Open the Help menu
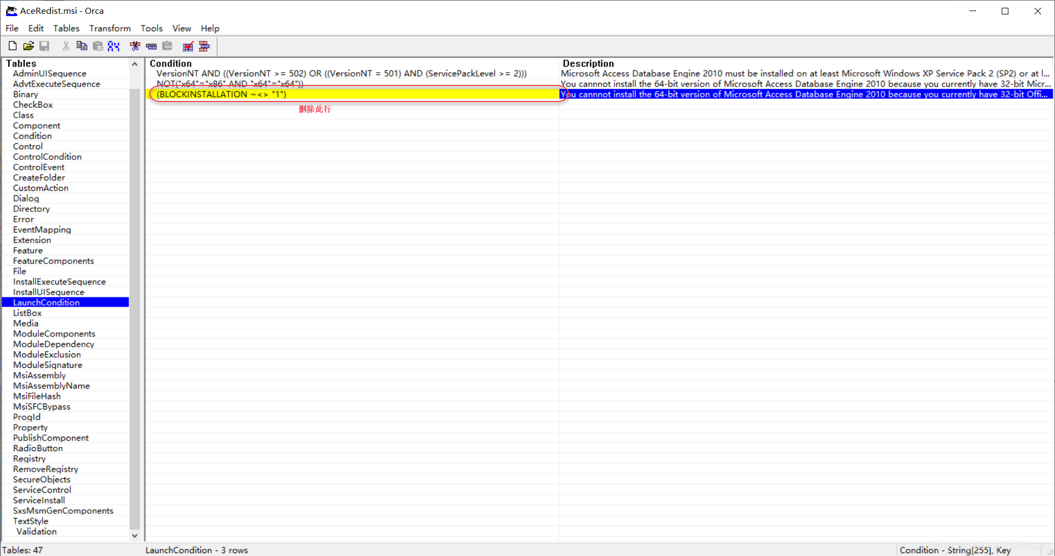Screen dimensions: 1055x556 (x=210, y=28)
